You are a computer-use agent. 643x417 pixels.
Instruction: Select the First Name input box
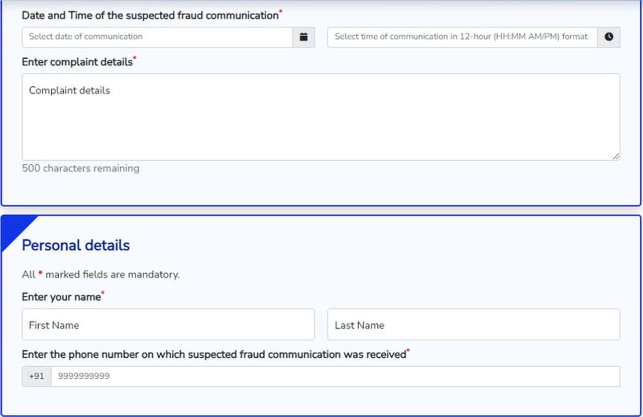coord(168,325)
